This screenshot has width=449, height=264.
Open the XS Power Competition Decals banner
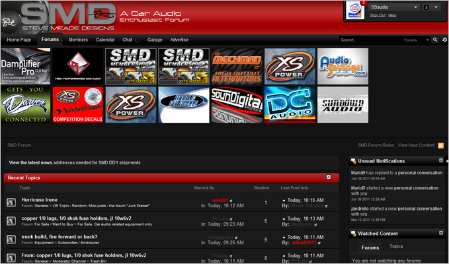(x=78, y=105)
